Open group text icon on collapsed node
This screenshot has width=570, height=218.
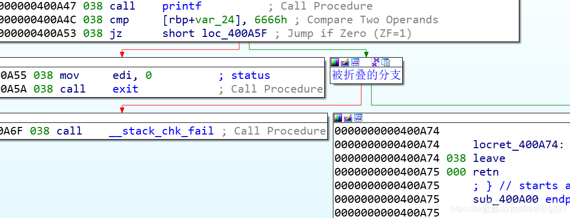[x=385, y=62]
